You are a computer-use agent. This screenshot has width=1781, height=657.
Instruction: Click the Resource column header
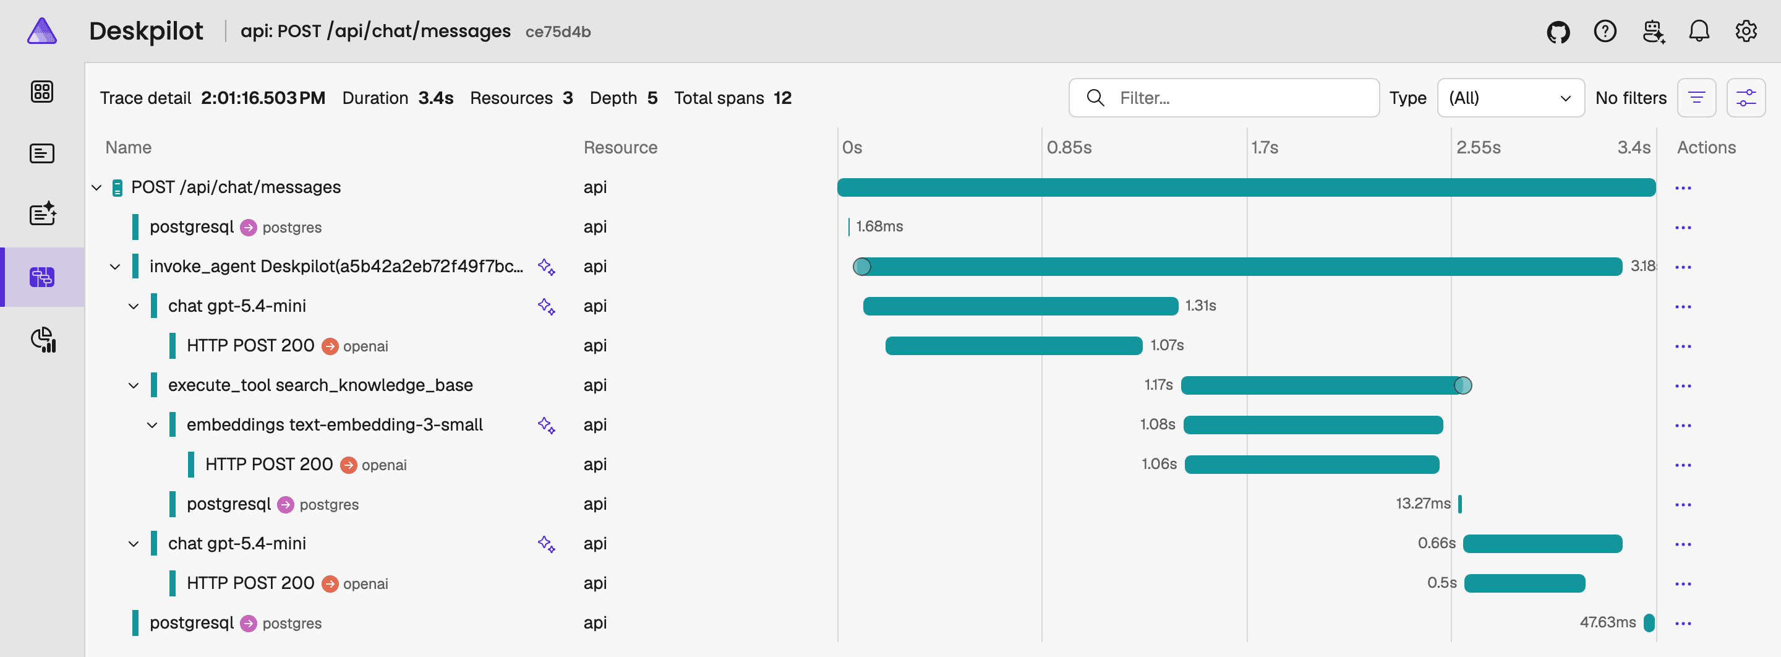pyautogui.click(x=620, y=147)
